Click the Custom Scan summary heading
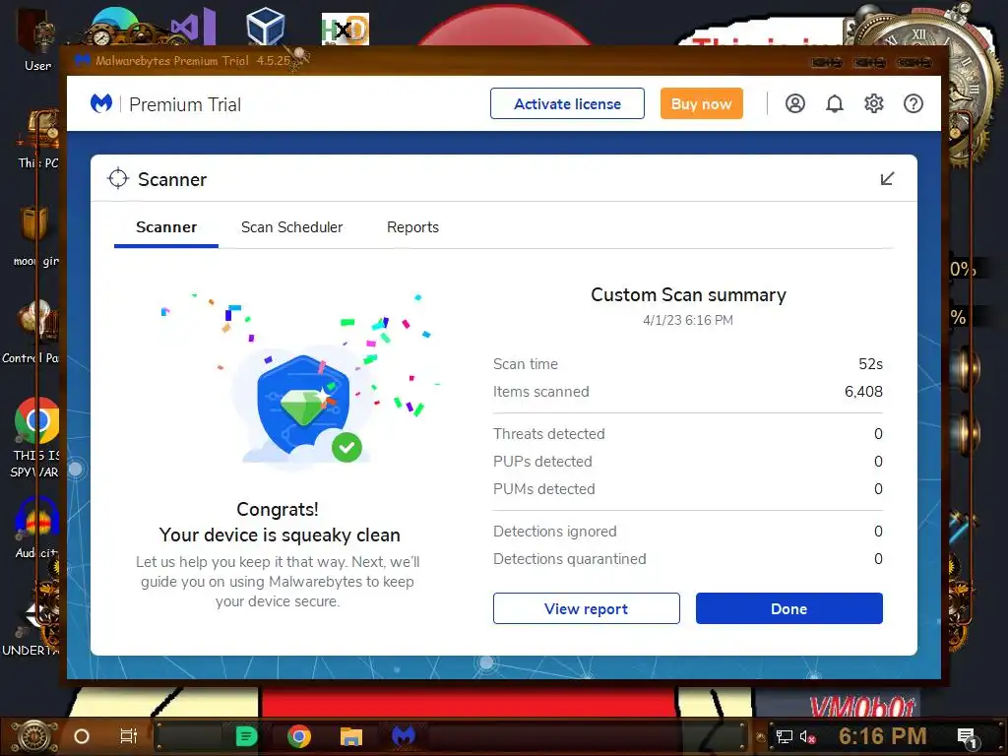Image resolution: width=1008 pixels, height=756 pixels. (x=688, y=295)
